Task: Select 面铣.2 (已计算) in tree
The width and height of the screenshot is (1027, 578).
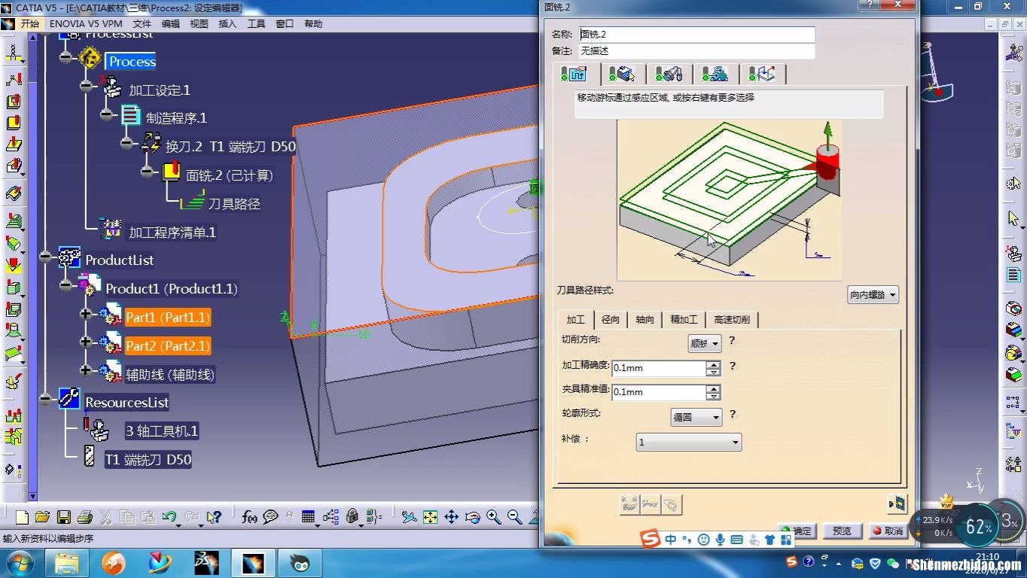Action: click(230, 175)
